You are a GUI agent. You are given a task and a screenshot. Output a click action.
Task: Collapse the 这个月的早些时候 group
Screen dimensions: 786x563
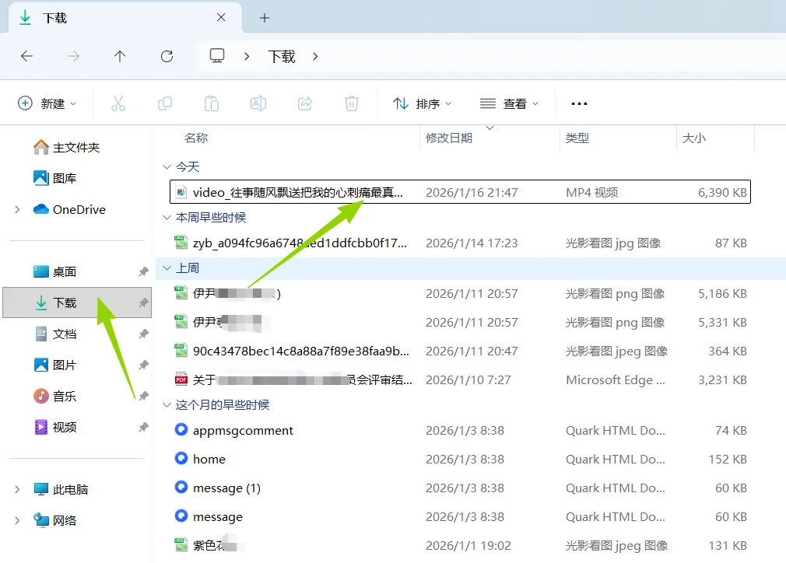(x=167, y=404)
